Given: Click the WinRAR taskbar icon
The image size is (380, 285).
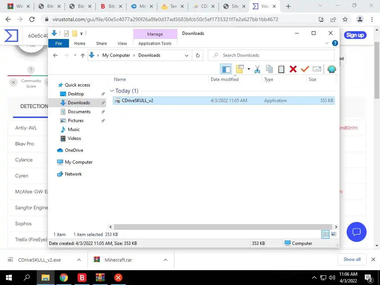Looking at the screenshot, I should (100, 278).
